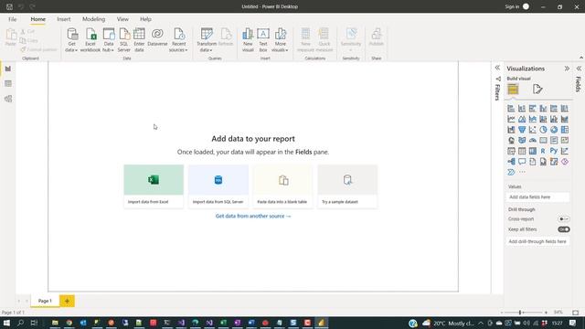Click the Fit to page button

coord(576,313)
